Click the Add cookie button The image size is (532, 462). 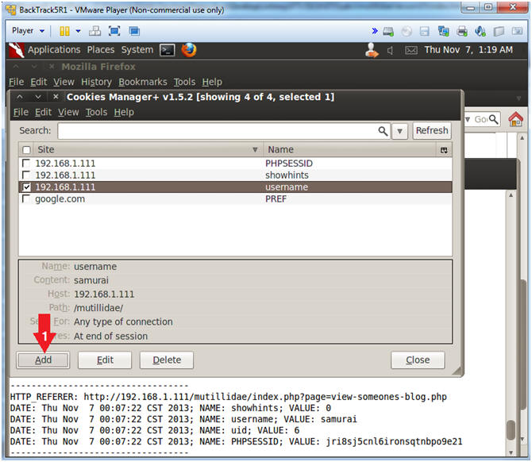[x=43, y=360]
